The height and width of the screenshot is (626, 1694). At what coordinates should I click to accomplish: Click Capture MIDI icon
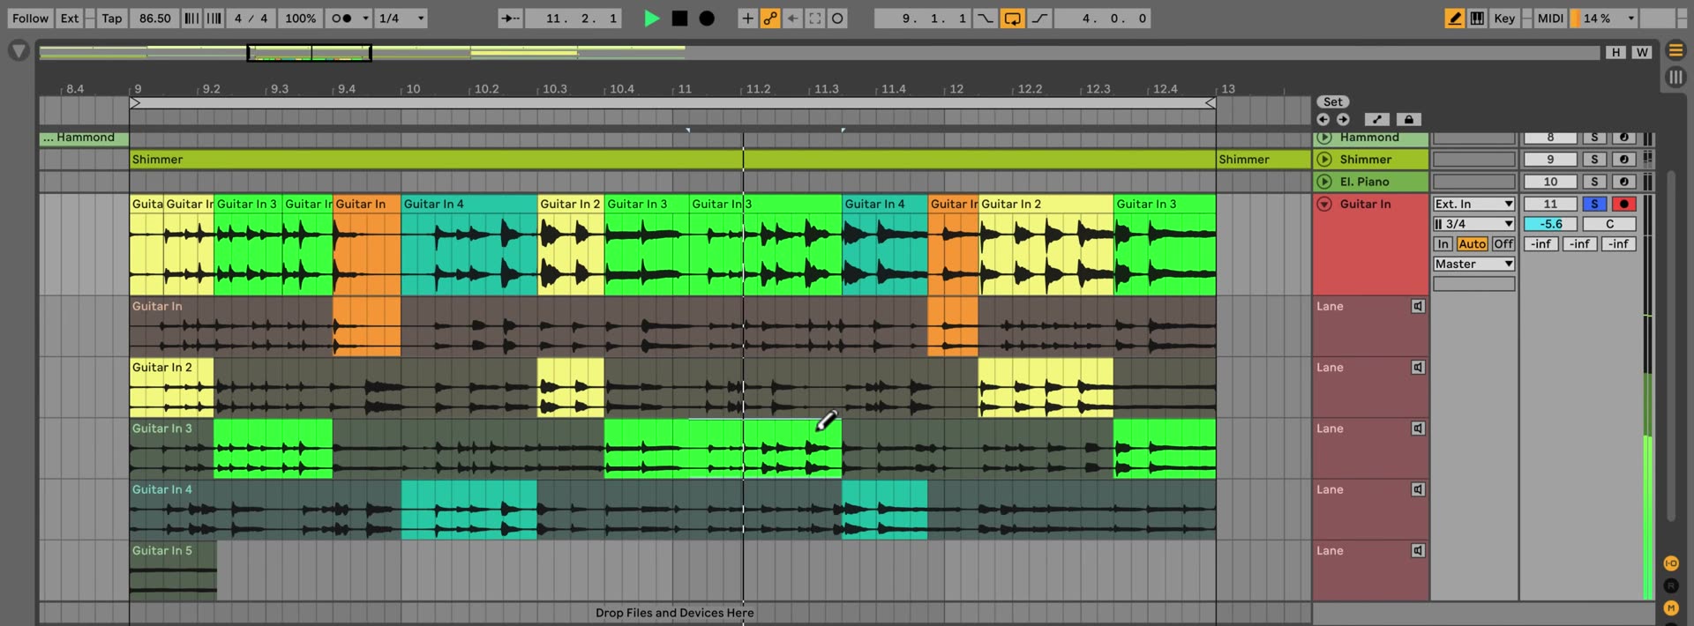815,18
